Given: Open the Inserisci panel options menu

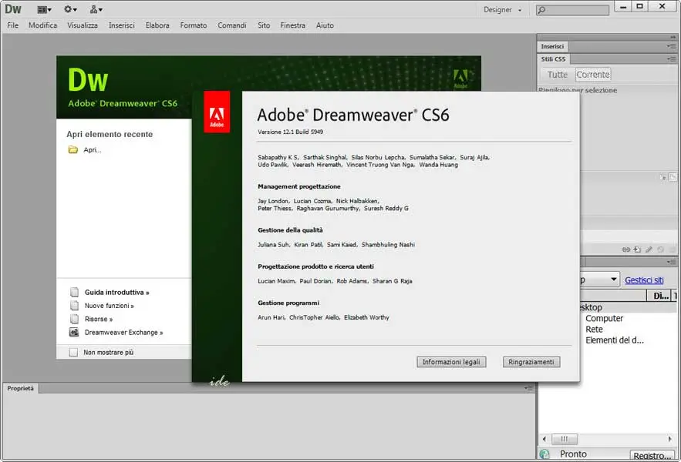Looking at the screenshot, I should [x=672, y=46].
